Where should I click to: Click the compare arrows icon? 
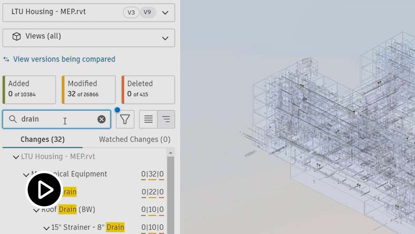6,60
